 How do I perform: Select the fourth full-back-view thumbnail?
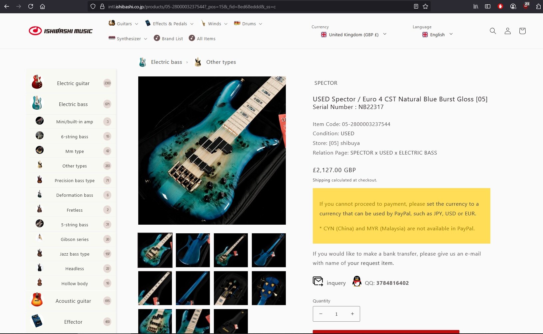click(x=269, y=250)
